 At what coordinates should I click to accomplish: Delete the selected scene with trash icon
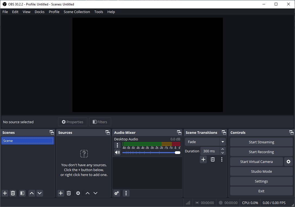(x=13, y=193)
